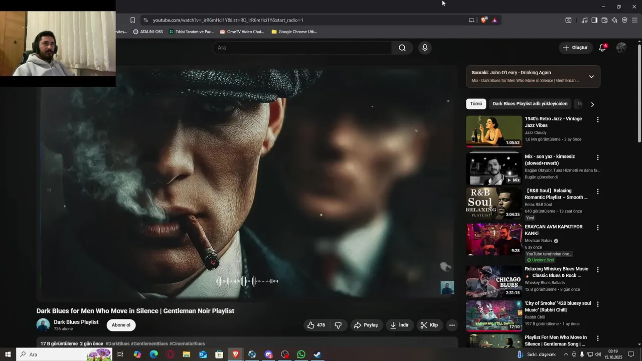
Task: Open Brave main hamburger menu
Action: [634, 20]
